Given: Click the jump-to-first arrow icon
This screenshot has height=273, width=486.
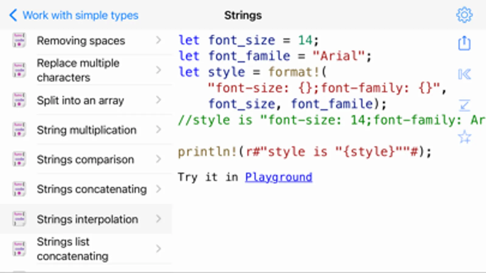Looking at the screenshot, I should pos(464,74).
